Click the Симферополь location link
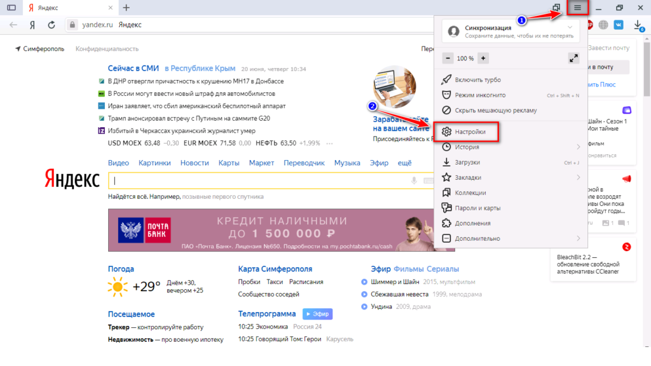 [x=40, y=49]
